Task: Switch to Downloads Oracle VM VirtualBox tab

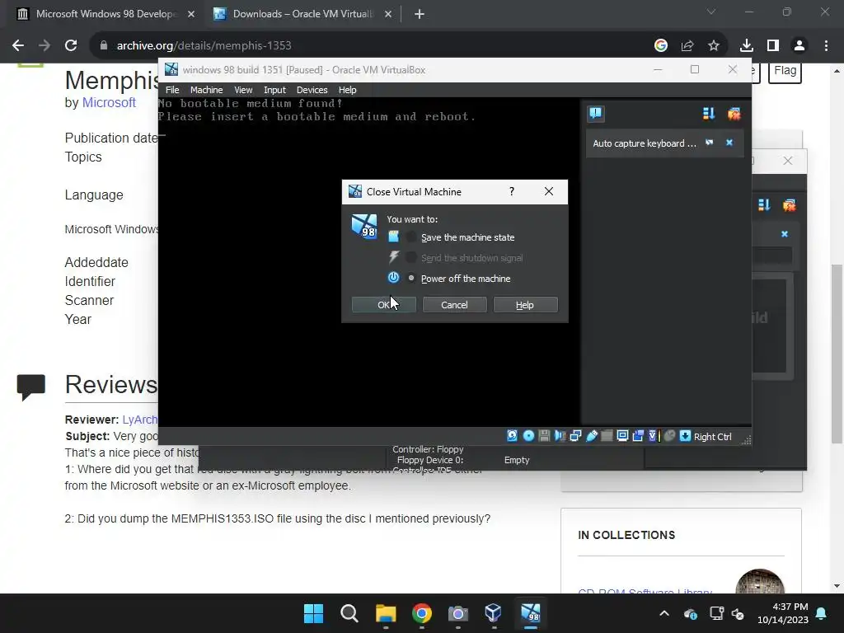Action: pos(302,14)
